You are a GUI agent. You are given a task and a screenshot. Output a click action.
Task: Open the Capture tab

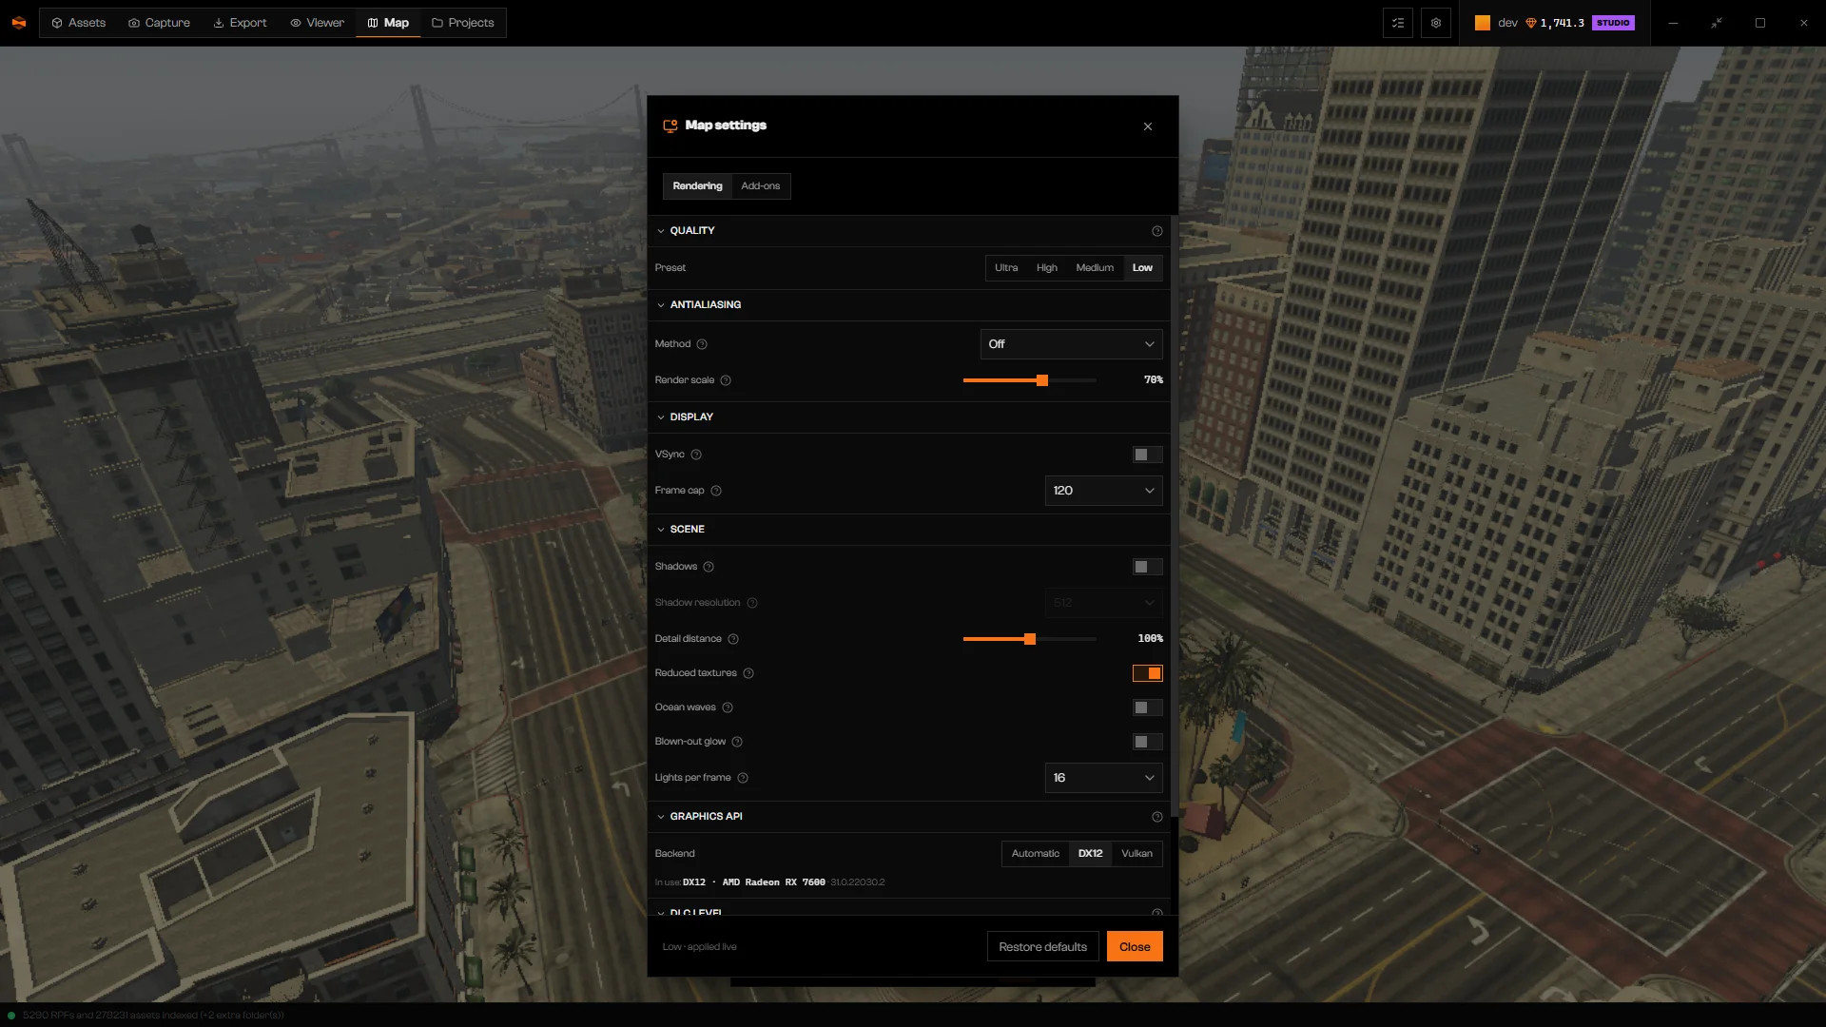click(160, 23)
